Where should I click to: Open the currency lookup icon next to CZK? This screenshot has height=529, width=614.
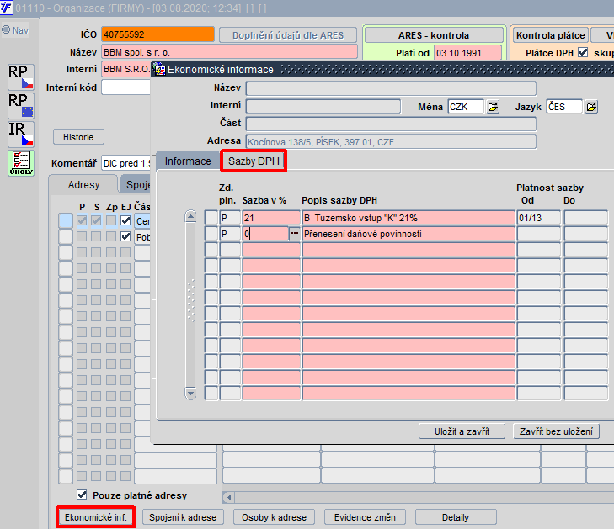point(493,107)
